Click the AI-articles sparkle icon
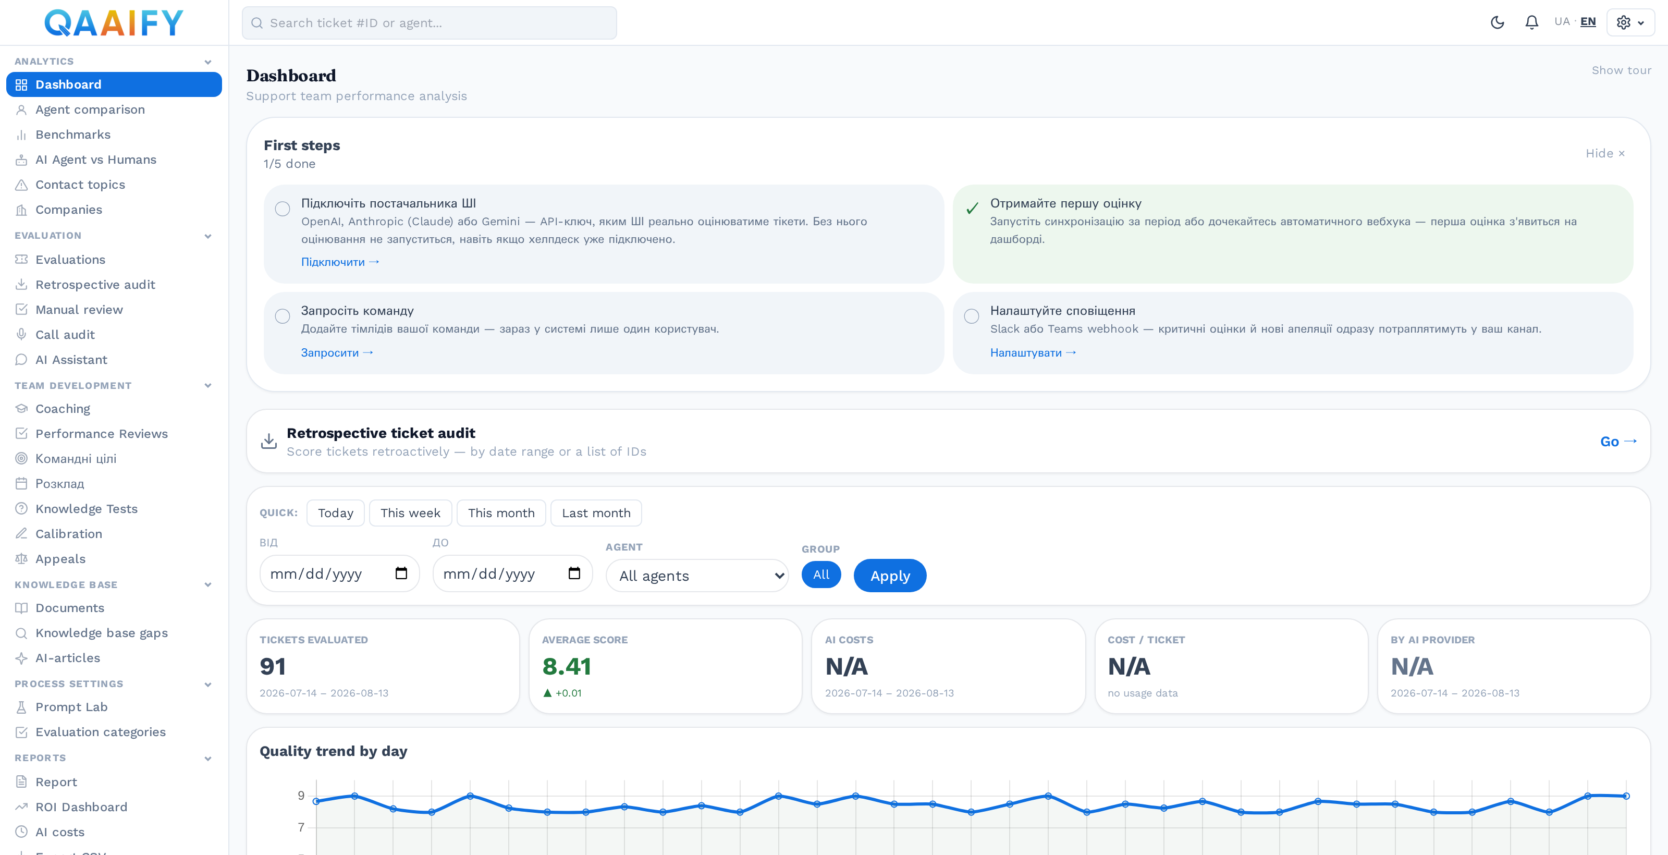Image resolution: width=1668 pixels, height=855 pixels. [x=21, y=658]
